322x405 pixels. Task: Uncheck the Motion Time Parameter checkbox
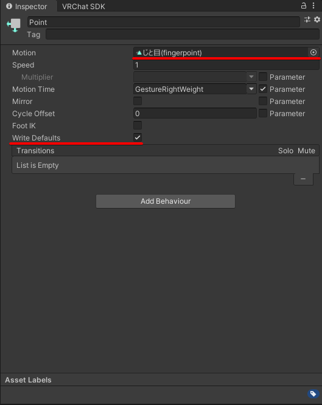263,89
